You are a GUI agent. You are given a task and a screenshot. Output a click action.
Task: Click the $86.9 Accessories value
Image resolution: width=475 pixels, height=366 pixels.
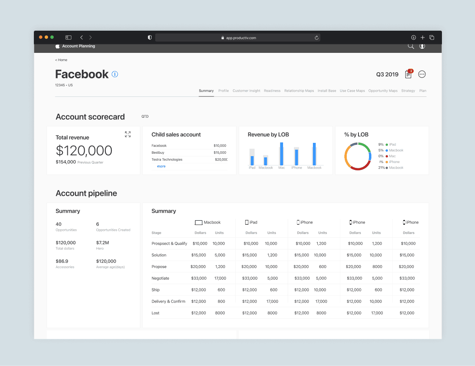point(62,261)
